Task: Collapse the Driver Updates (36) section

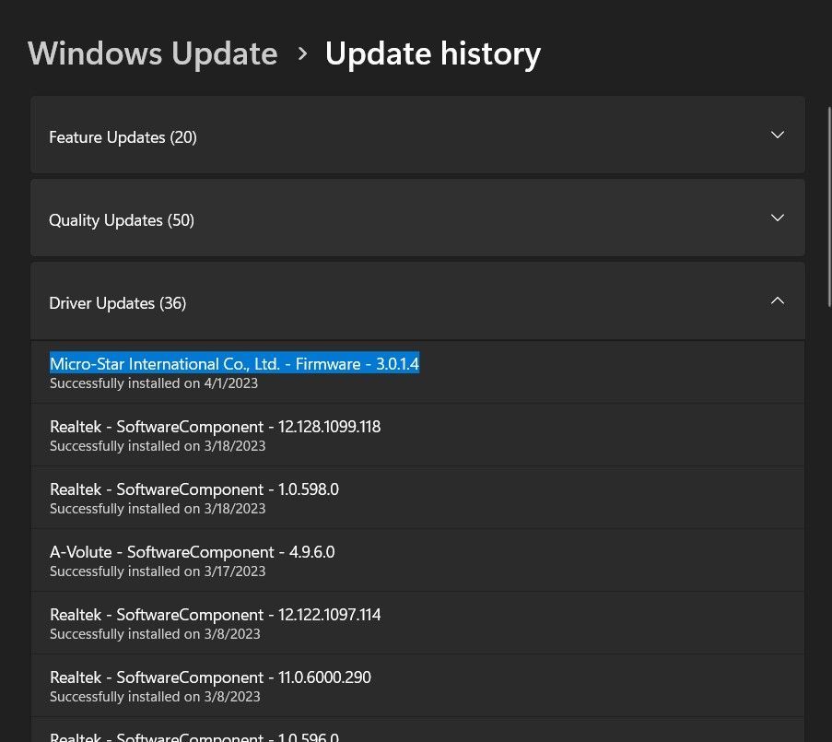Action: 417,300
